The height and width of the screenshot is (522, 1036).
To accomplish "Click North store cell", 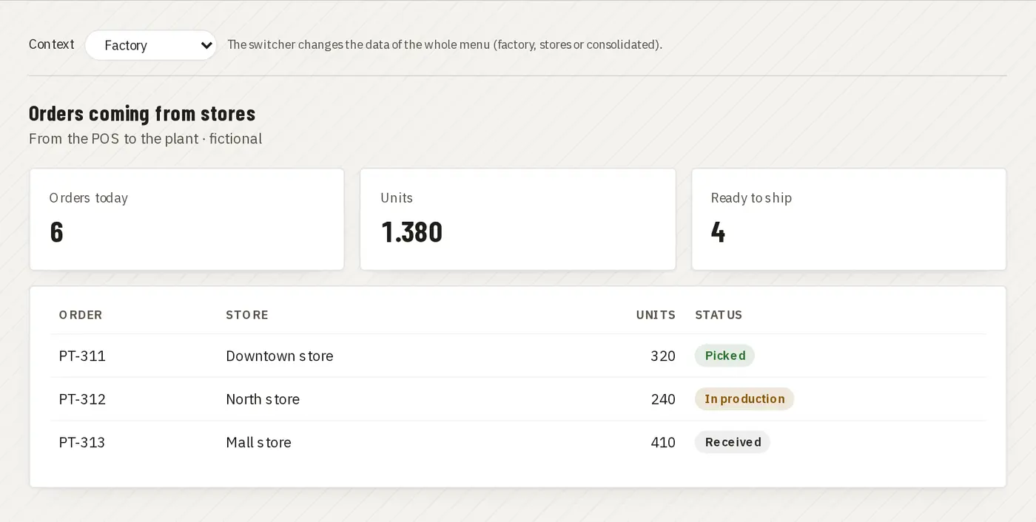I will [x=263, y=399].
